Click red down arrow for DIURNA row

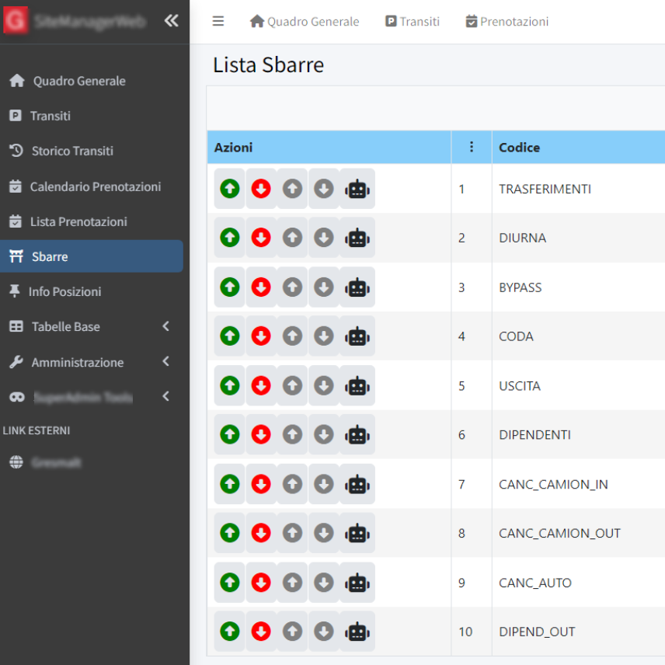(261, 238)
